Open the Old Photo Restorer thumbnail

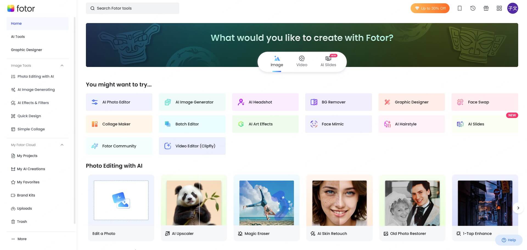(x=412, y=203)
